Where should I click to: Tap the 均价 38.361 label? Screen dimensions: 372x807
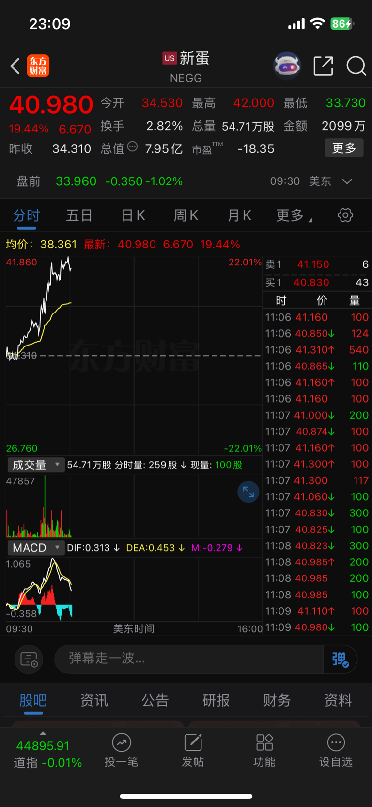pyautogui.click(x=41, y=244)
